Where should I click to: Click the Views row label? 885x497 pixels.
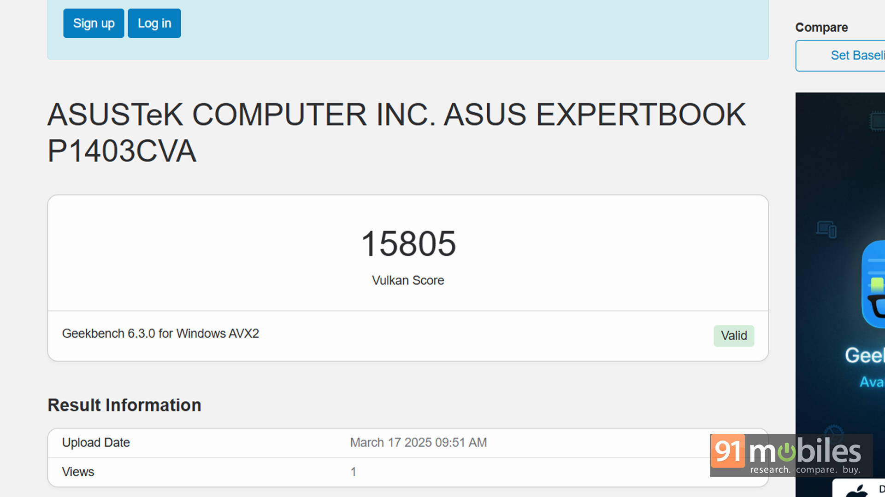pos(78,472)
